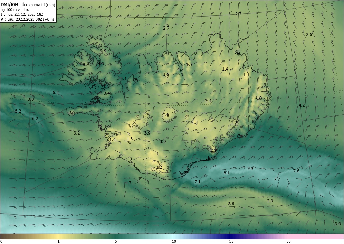Click the 2.2 value label
The height and width of the screenshot is (244, 344).
[234, 123]
